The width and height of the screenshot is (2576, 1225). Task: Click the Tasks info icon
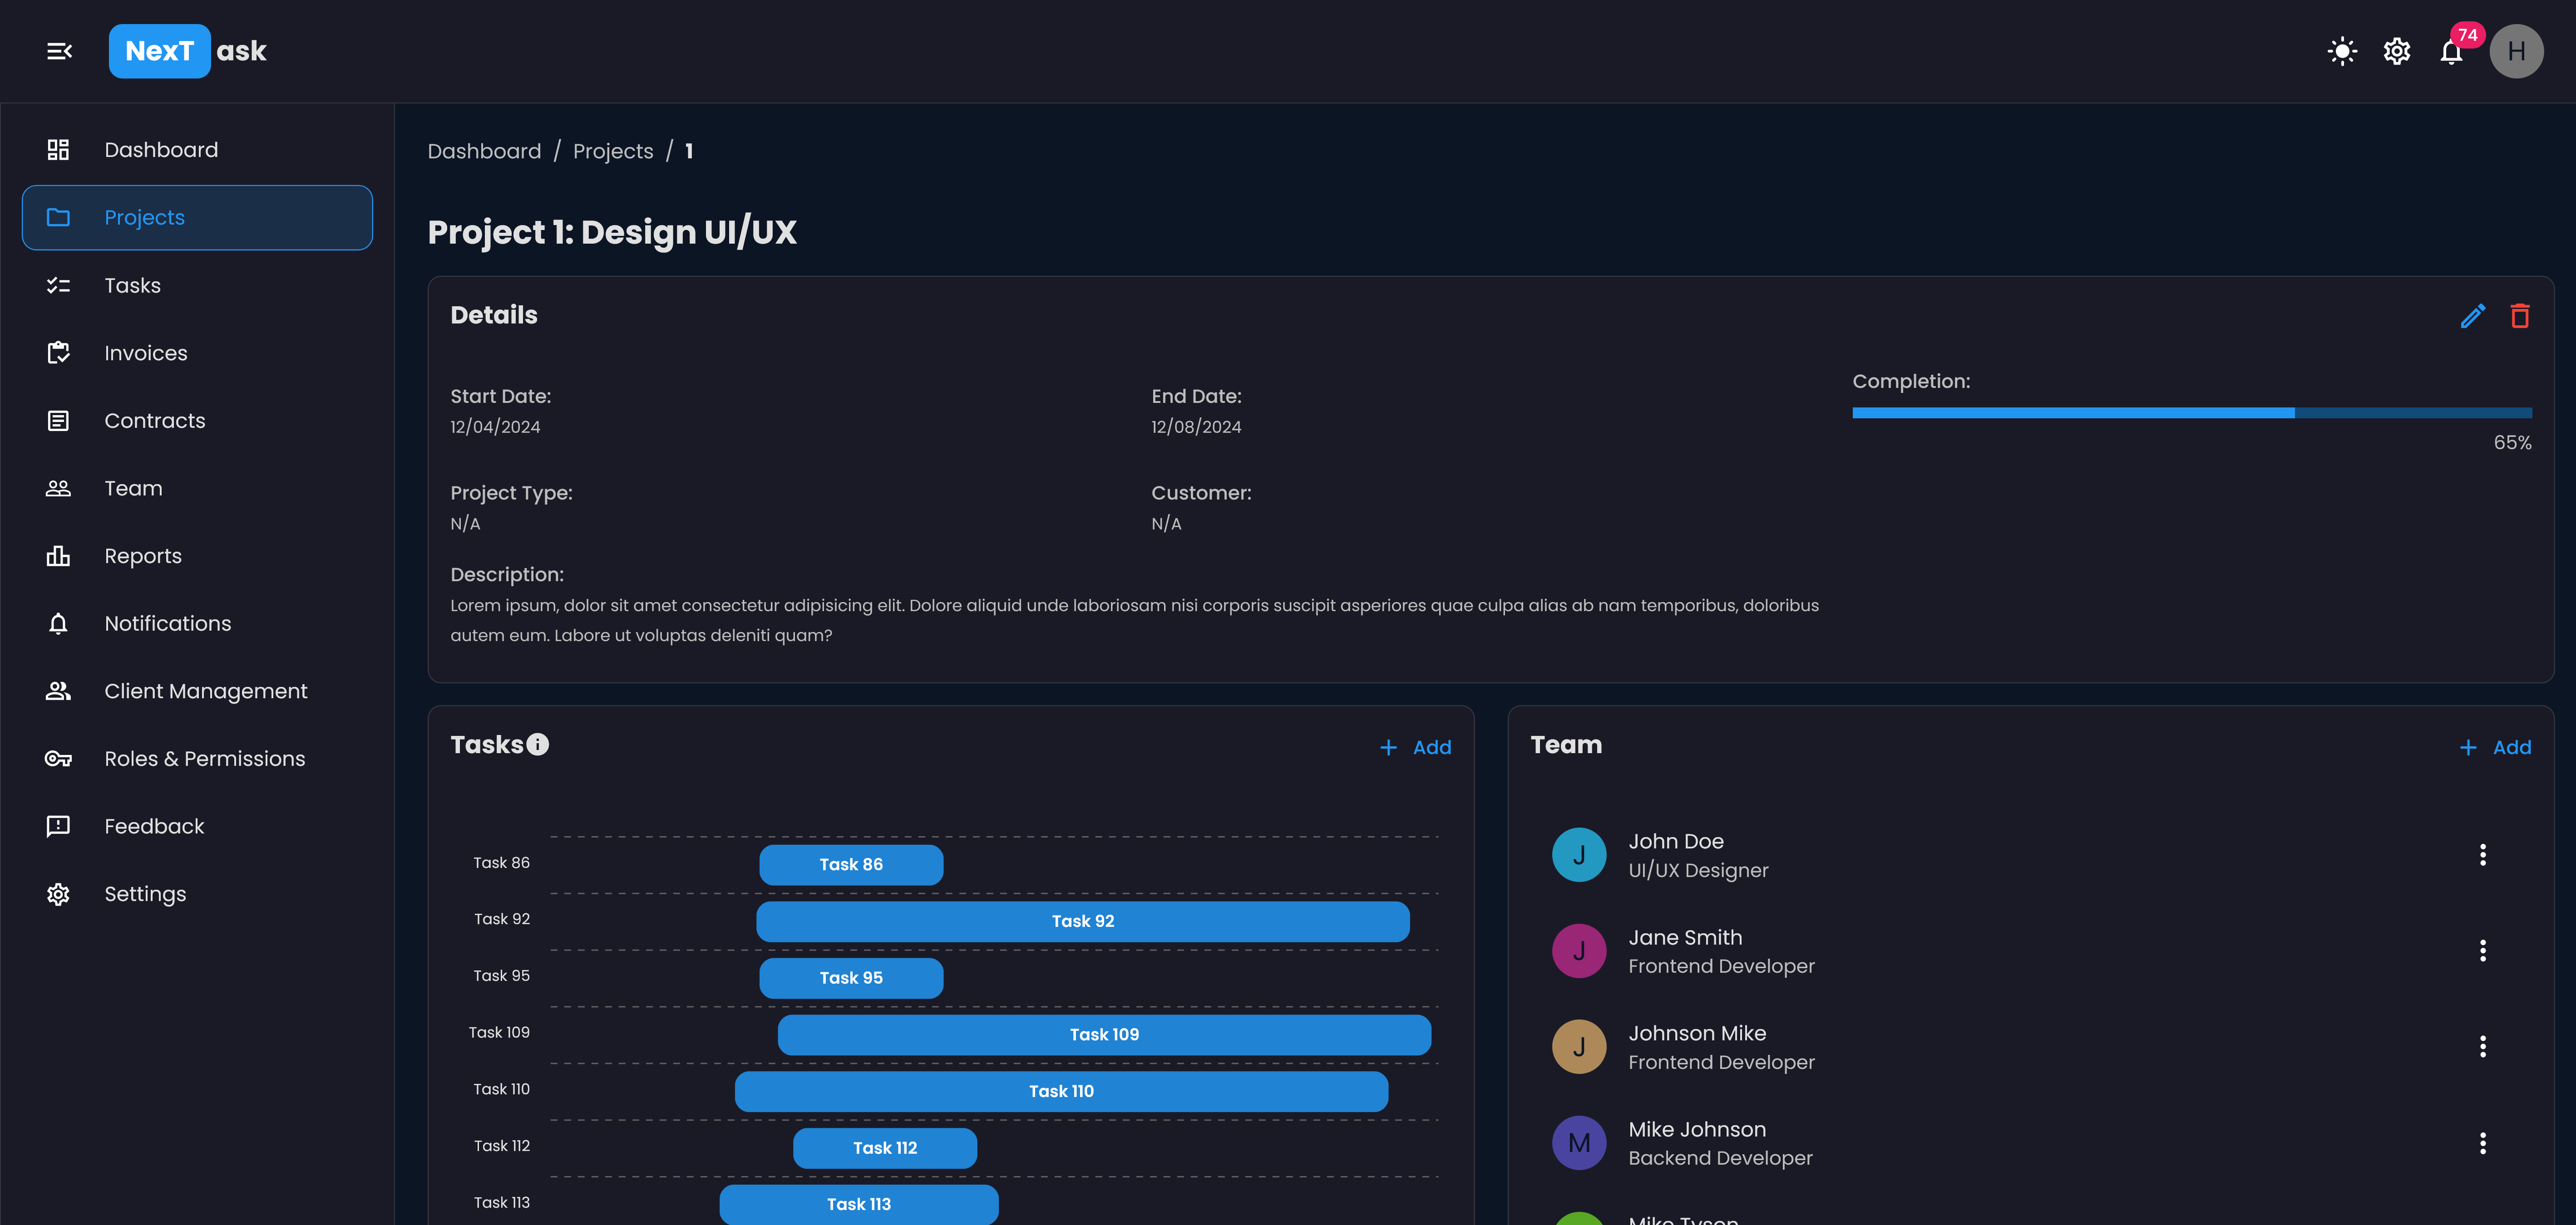point(538,745)
